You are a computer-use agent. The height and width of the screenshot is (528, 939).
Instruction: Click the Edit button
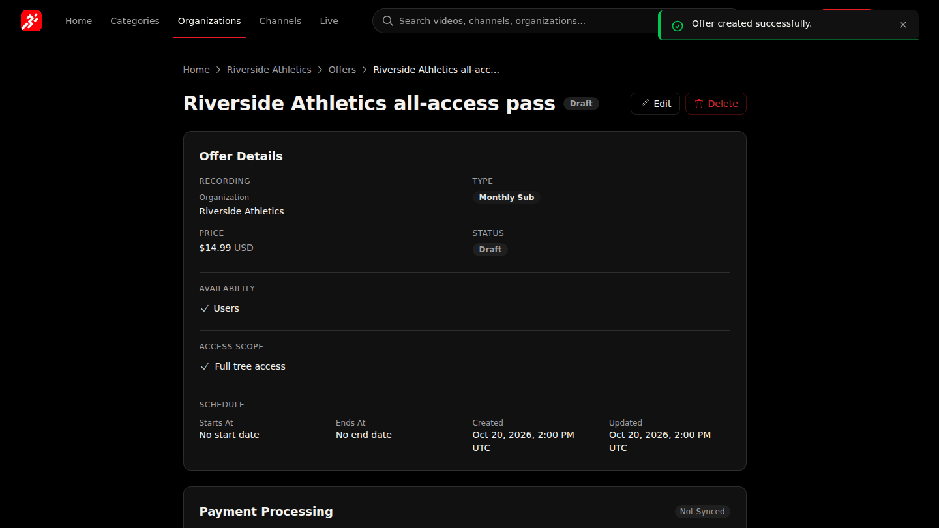(x=655, y=104)
